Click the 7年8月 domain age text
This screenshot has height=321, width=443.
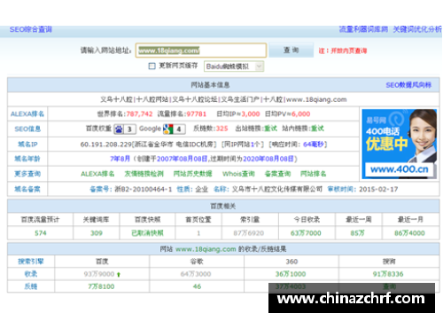tap(120, 159)
